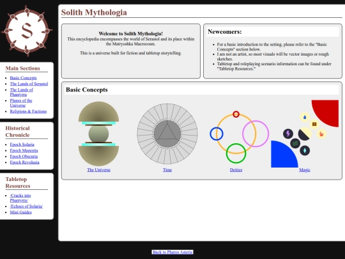The width and height of the screenshot is (345, 259).
Task: Click the triangle at Time wheel center
Action: tap(167, 132)
